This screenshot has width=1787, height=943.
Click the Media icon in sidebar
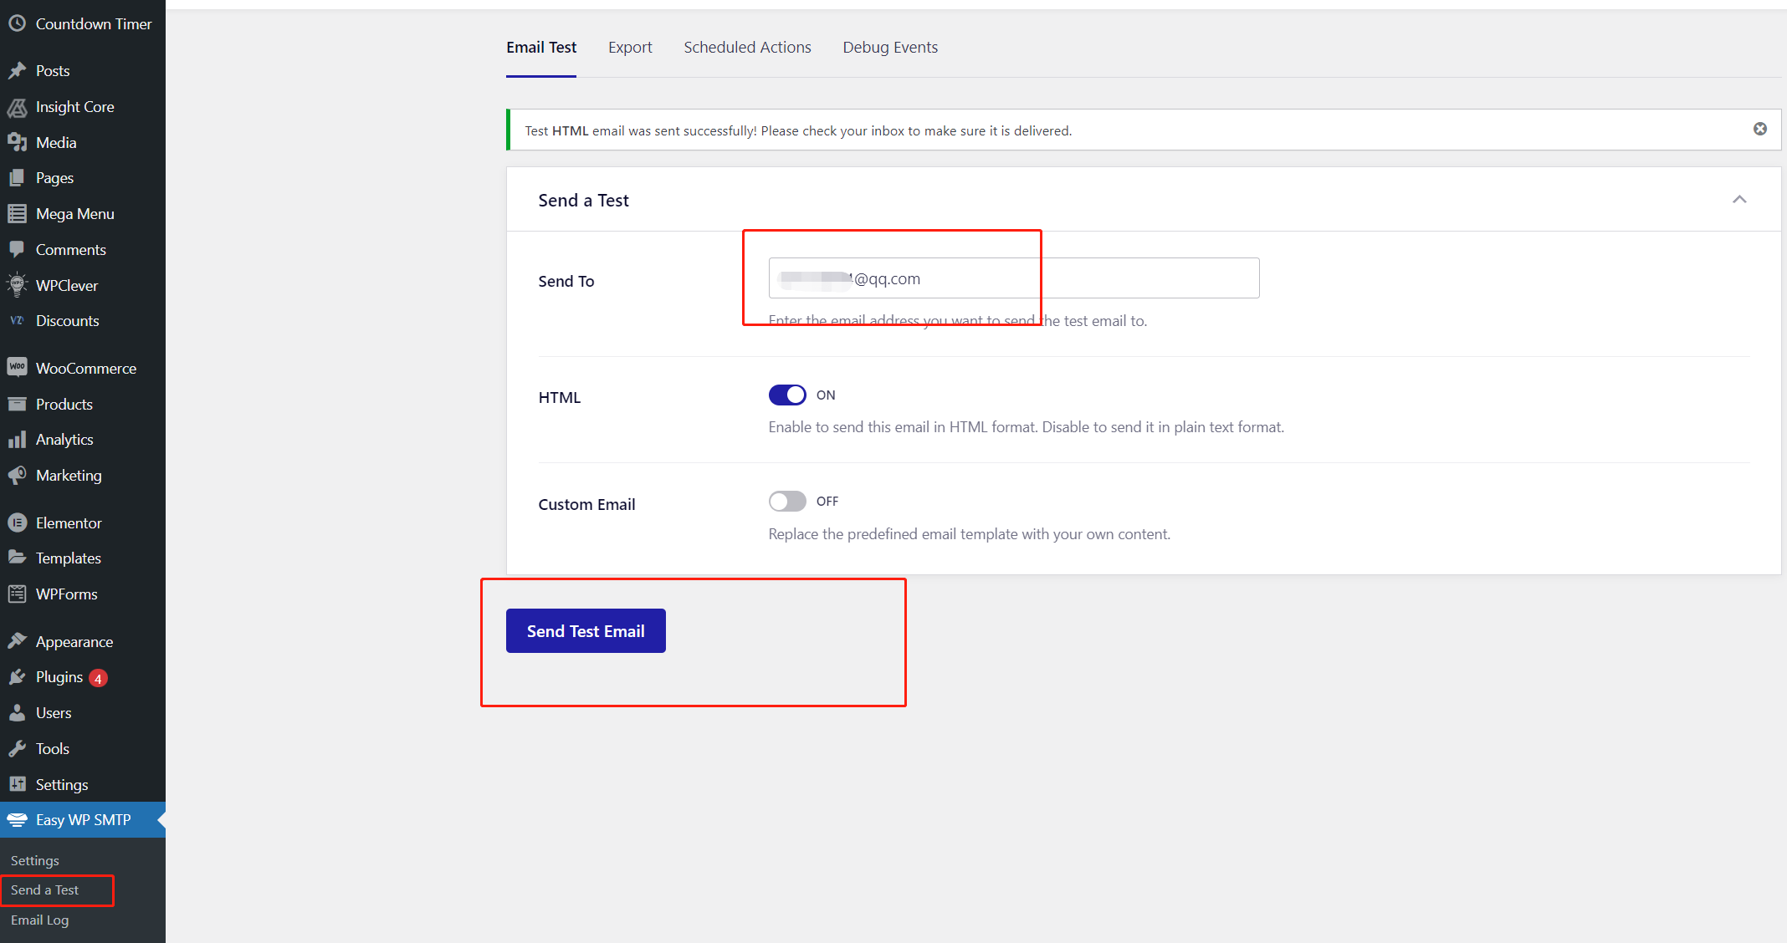tap(17, 142)
